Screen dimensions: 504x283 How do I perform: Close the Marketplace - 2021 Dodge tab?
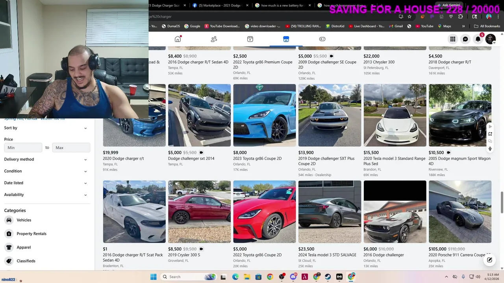tap(247, 6)
